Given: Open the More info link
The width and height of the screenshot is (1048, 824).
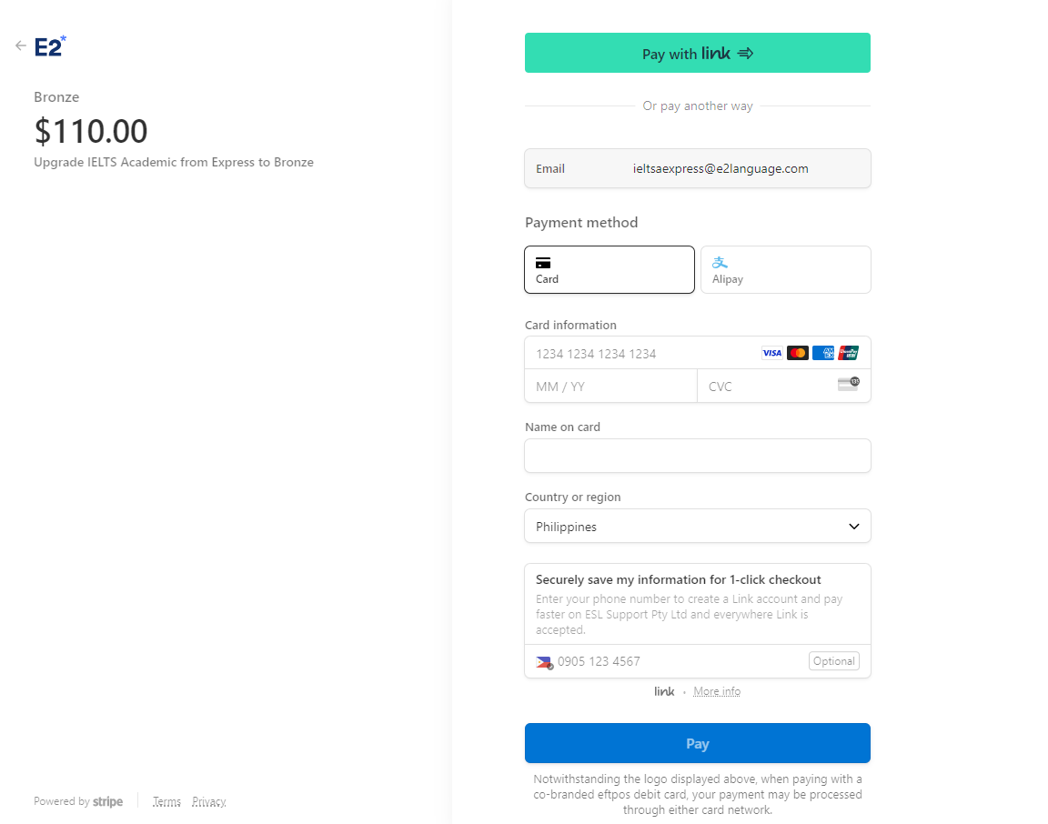Looking at the screenshot, I should (717, 692).
